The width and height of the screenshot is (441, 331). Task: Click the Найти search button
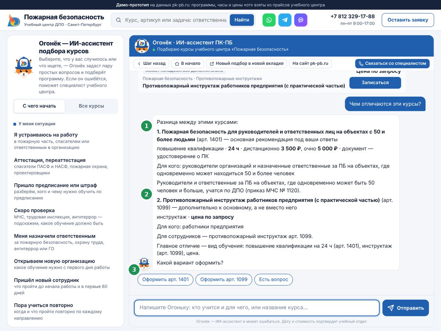[242, 20]
